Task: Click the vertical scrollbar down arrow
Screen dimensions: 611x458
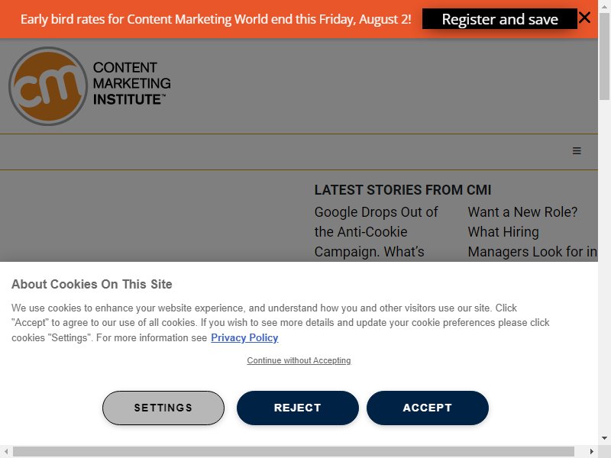Action: (604, 438)
